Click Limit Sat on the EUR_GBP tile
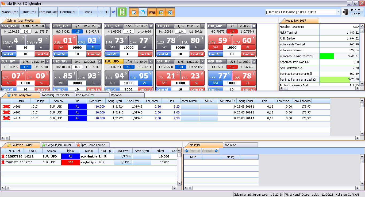 click(249, 54)
